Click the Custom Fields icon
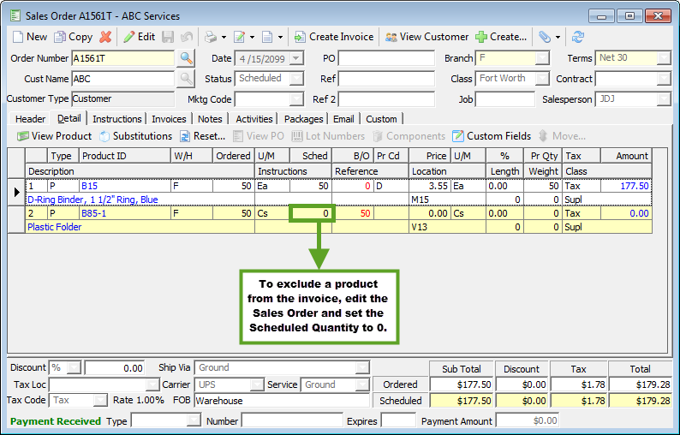The image size is (680, 435). [458, 136]
